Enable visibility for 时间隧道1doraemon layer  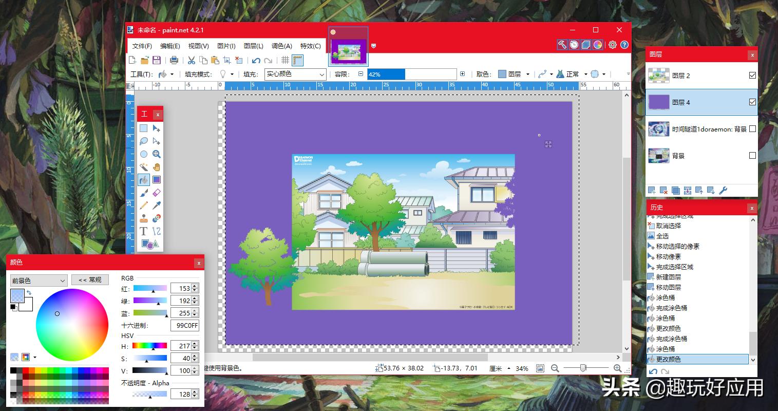click(752, 128)
